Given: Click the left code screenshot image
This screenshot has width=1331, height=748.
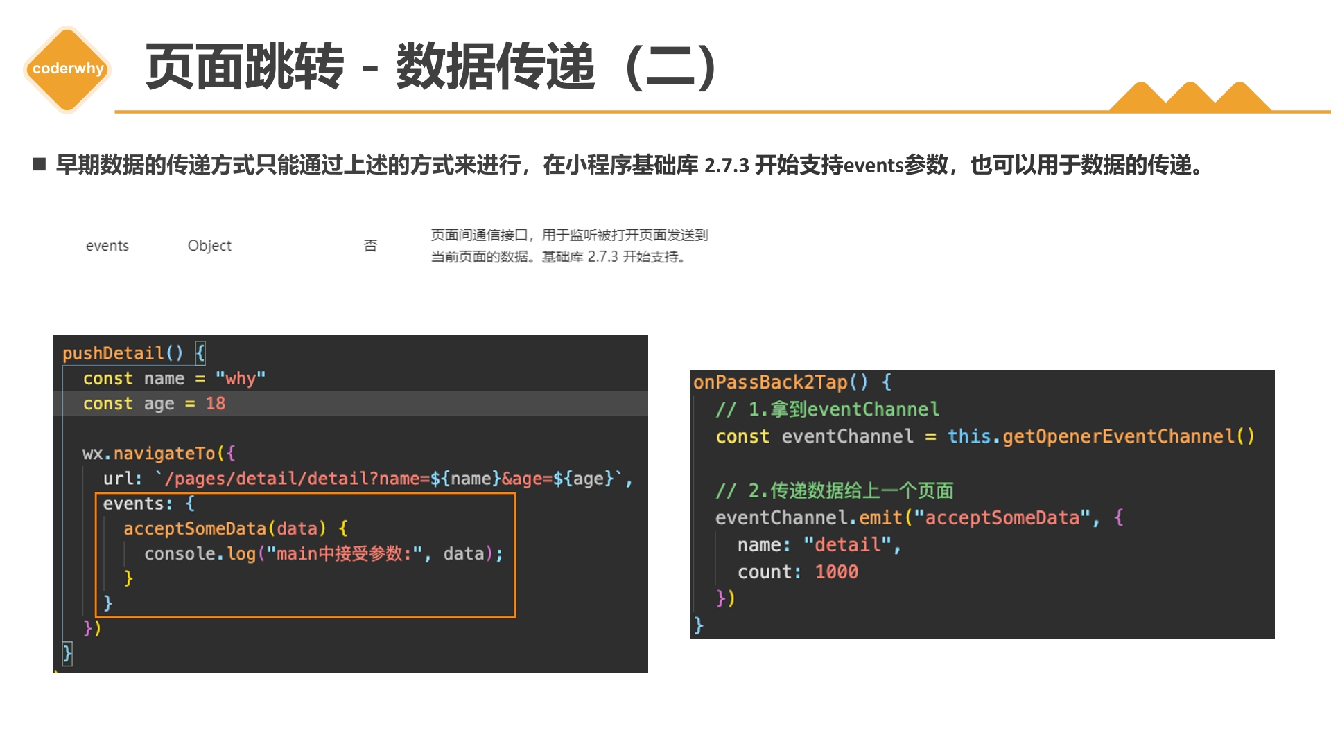Looking at the screenshot, I should point(350,504).
